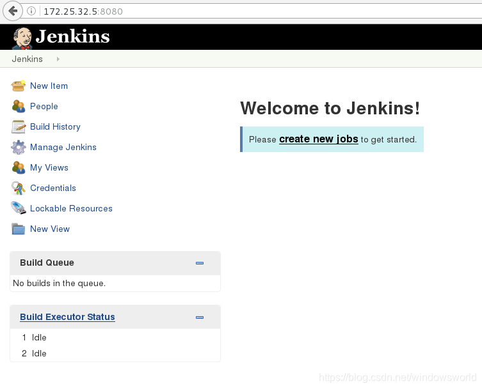The width and height of the screenshot is (482, 389).
Task: Click the Manage Jenkins gear icon
Action: 18,148
